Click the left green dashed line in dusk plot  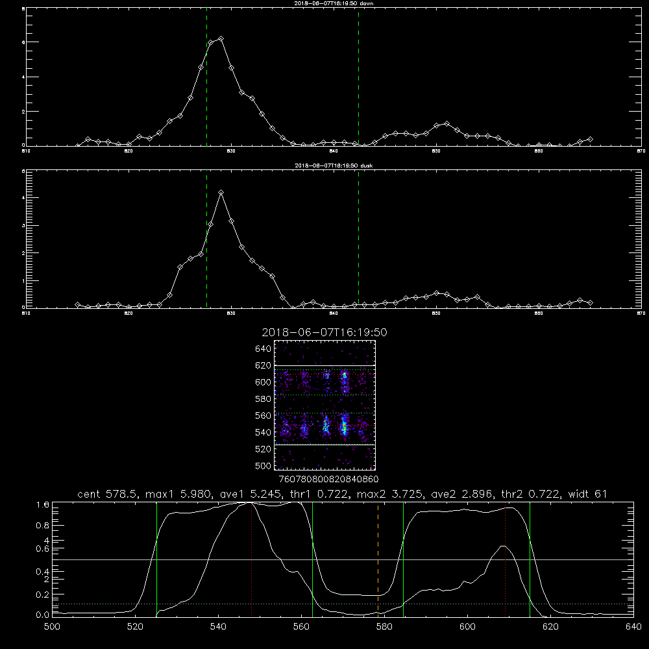click(206, 239)
